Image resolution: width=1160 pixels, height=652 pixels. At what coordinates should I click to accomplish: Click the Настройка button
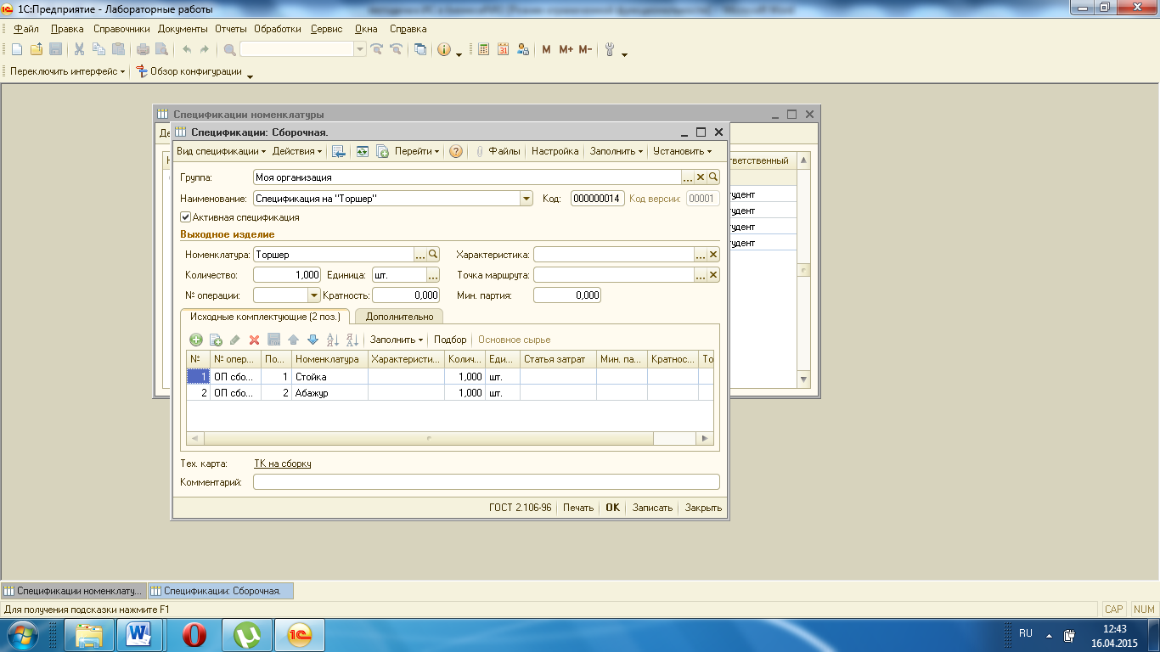(555, 151)
